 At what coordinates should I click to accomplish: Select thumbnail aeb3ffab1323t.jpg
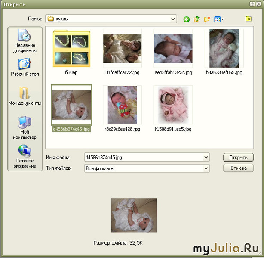pos(173,48)
